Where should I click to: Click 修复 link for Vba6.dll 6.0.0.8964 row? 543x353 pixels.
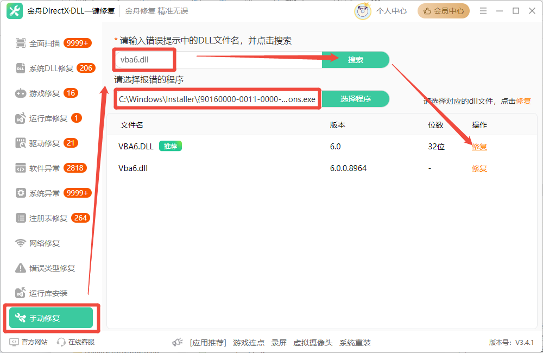coord(479,168)
